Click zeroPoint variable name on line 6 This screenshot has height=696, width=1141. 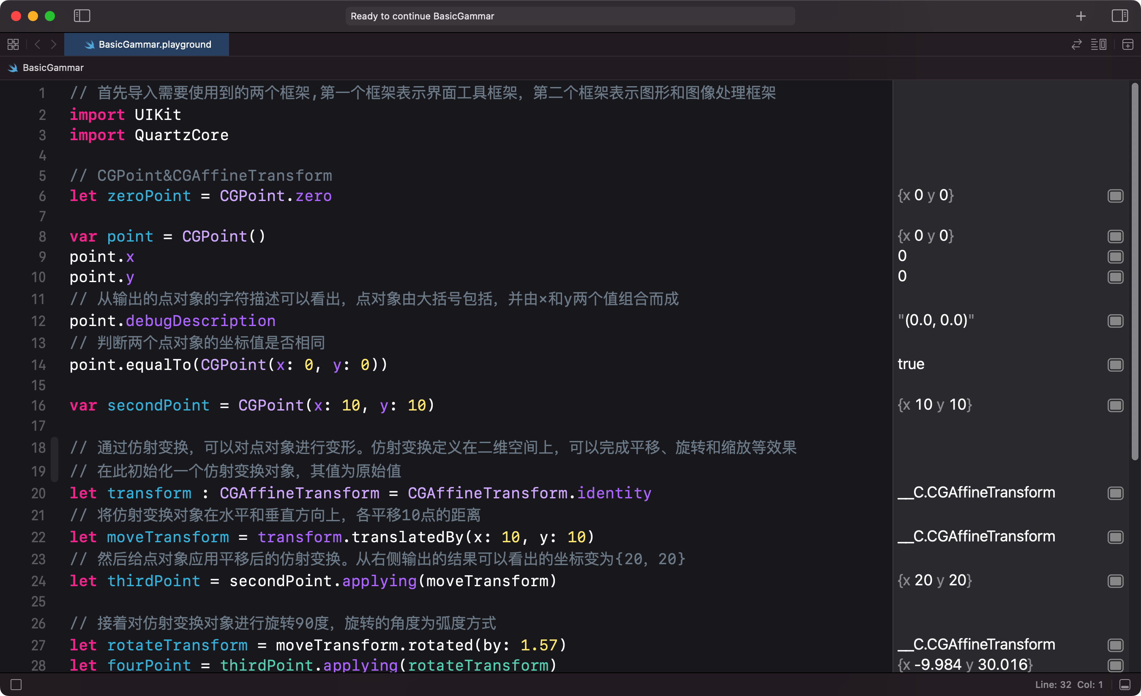coord(149,196)
